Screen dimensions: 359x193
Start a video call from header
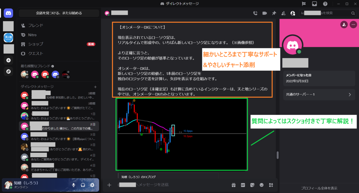(x=264, y=13)
